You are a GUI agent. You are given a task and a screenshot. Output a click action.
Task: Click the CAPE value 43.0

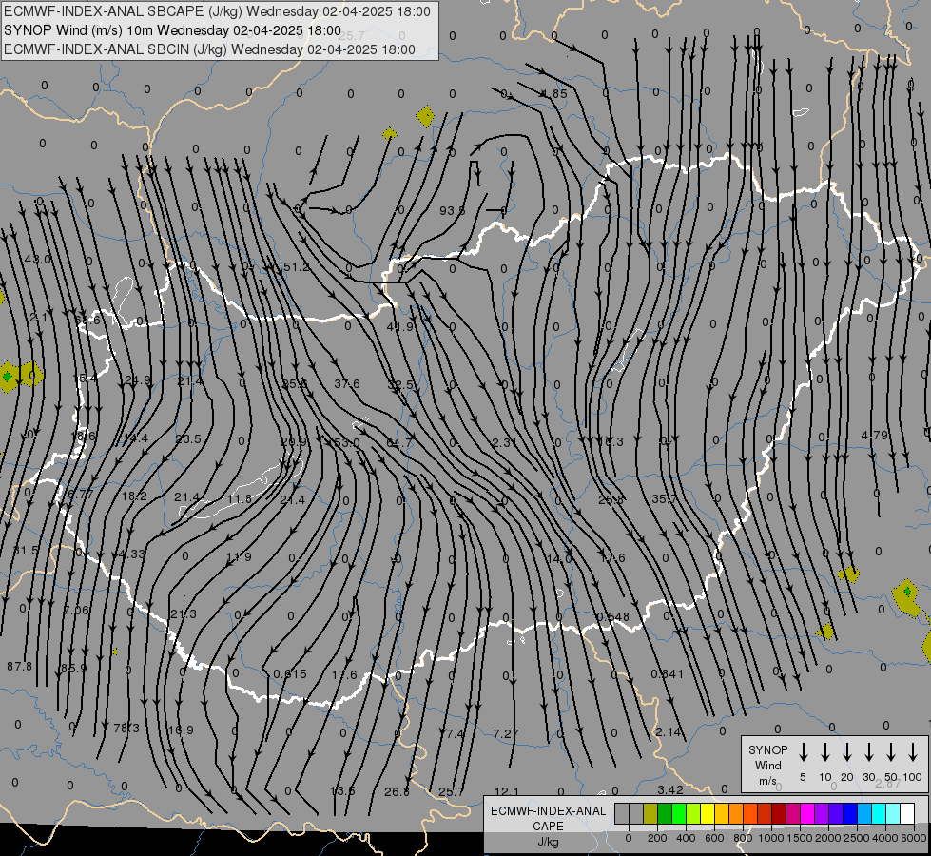pos(39,260)
